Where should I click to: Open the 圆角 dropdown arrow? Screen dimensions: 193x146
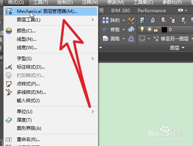(x=123, y=39)
